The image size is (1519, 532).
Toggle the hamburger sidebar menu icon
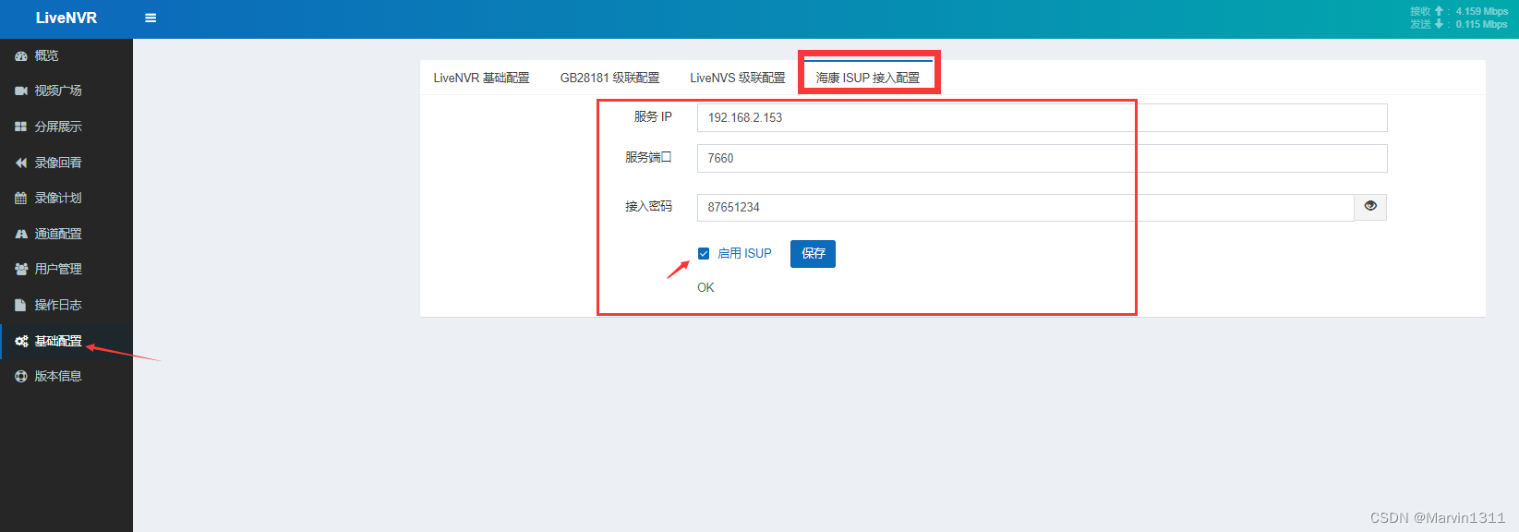(151, 18)
